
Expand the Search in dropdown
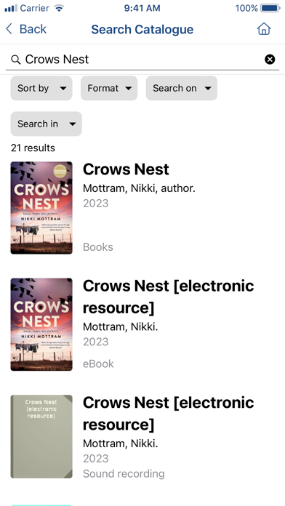46,124
